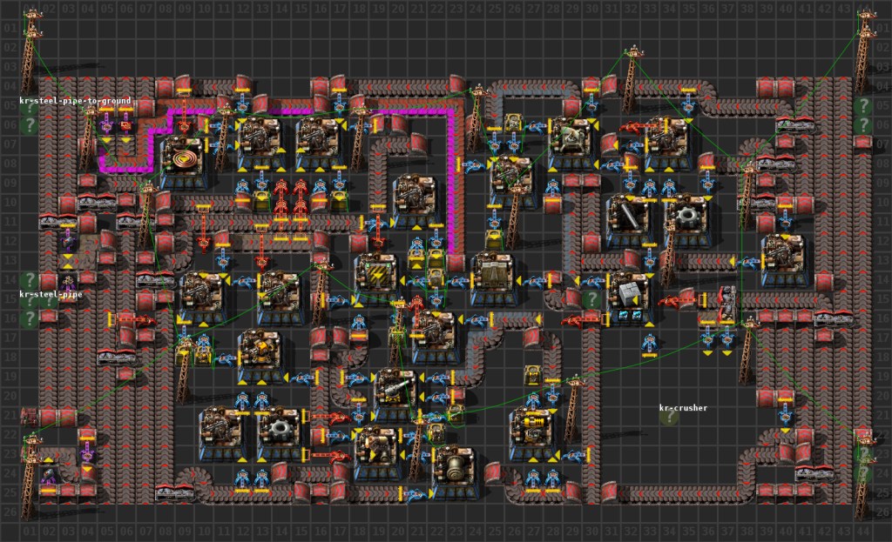Click the kr-steel-pipe label text
Image resolution: width=892 pixels, height=542 pixels.
click(x=51, y=294)
